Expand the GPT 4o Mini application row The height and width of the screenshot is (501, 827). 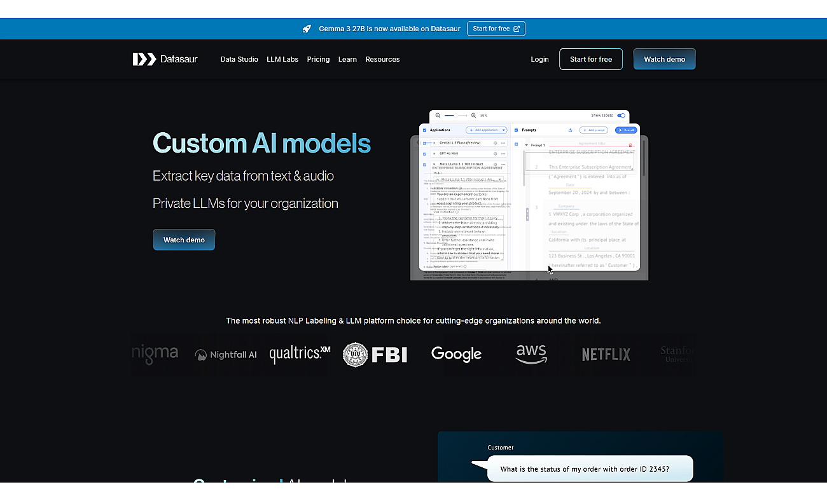[x=434, y=153]
